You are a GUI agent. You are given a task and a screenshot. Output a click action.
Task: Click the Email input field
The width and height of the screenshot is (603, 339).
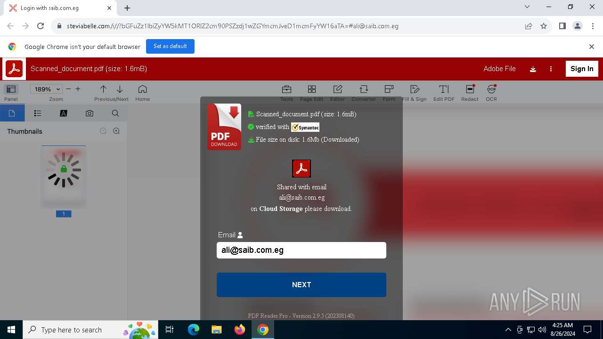[x=301, y=250]
